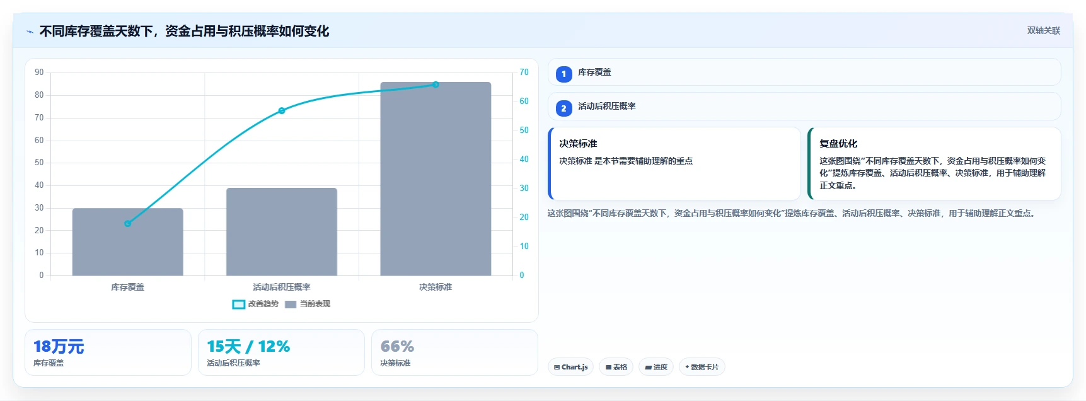Click the 双轴关联 label in the header

1043,30
